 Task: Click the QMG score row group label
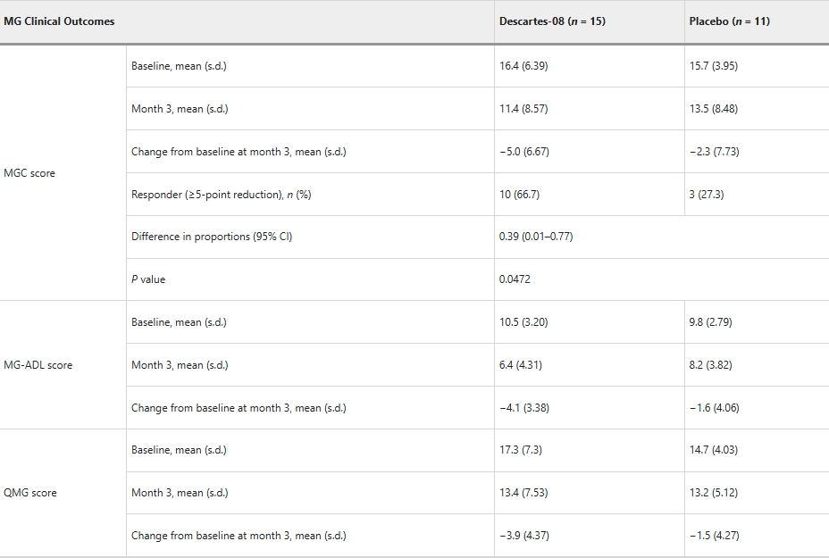30,493
